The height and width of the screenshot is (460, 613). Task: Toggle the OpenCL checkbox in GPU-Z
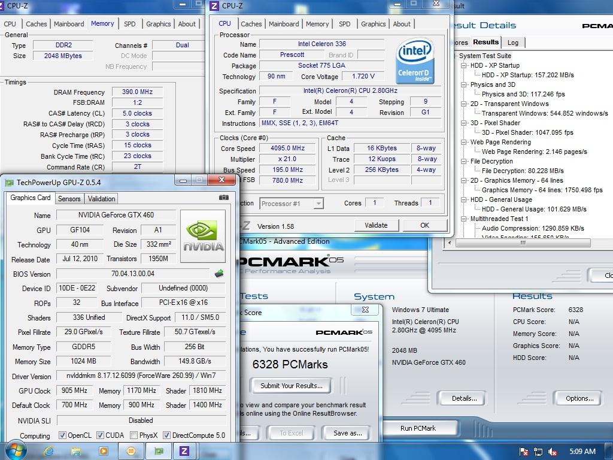(62, 435)
